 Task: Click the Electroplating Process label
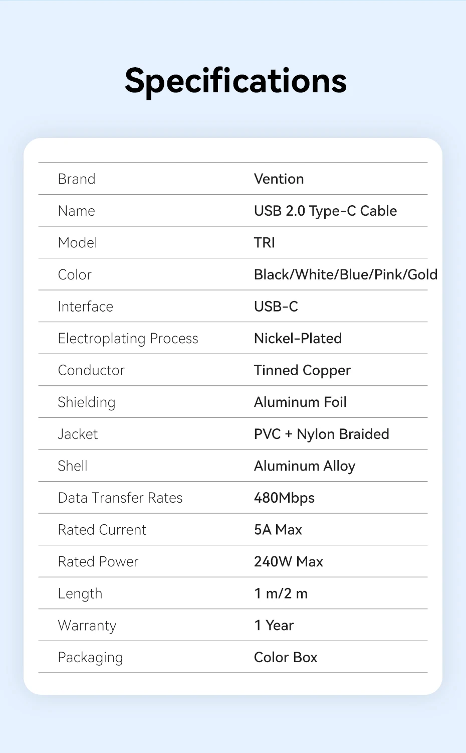pyautogui.click(x=128, y=339)
